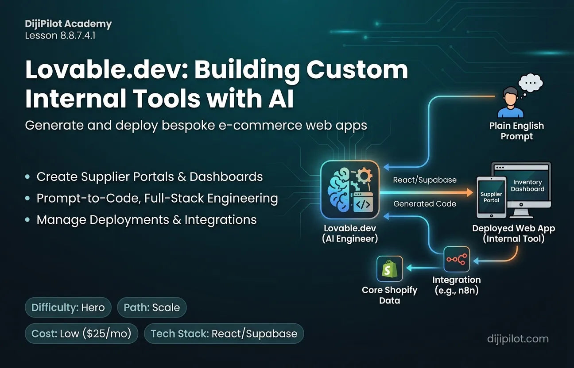The image size is (574, 368).
Task: Click the Cost: Low ($25/mo) badge
Action: [81, 333]
